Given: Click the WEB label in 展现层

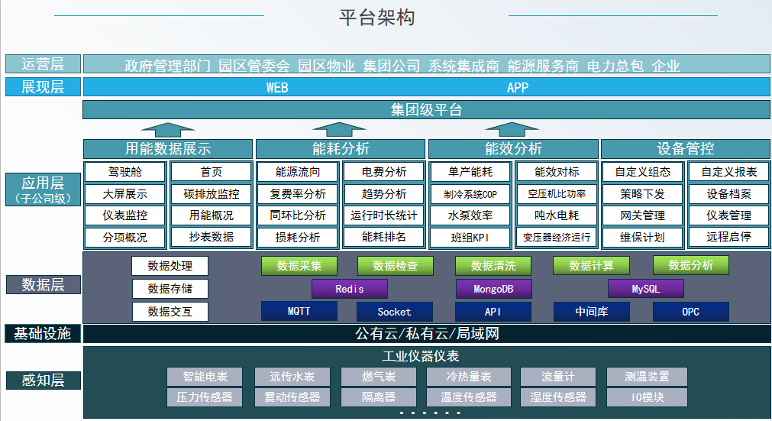Looking at the screenshot, I should pyautogui.click(x=277, y=87).
